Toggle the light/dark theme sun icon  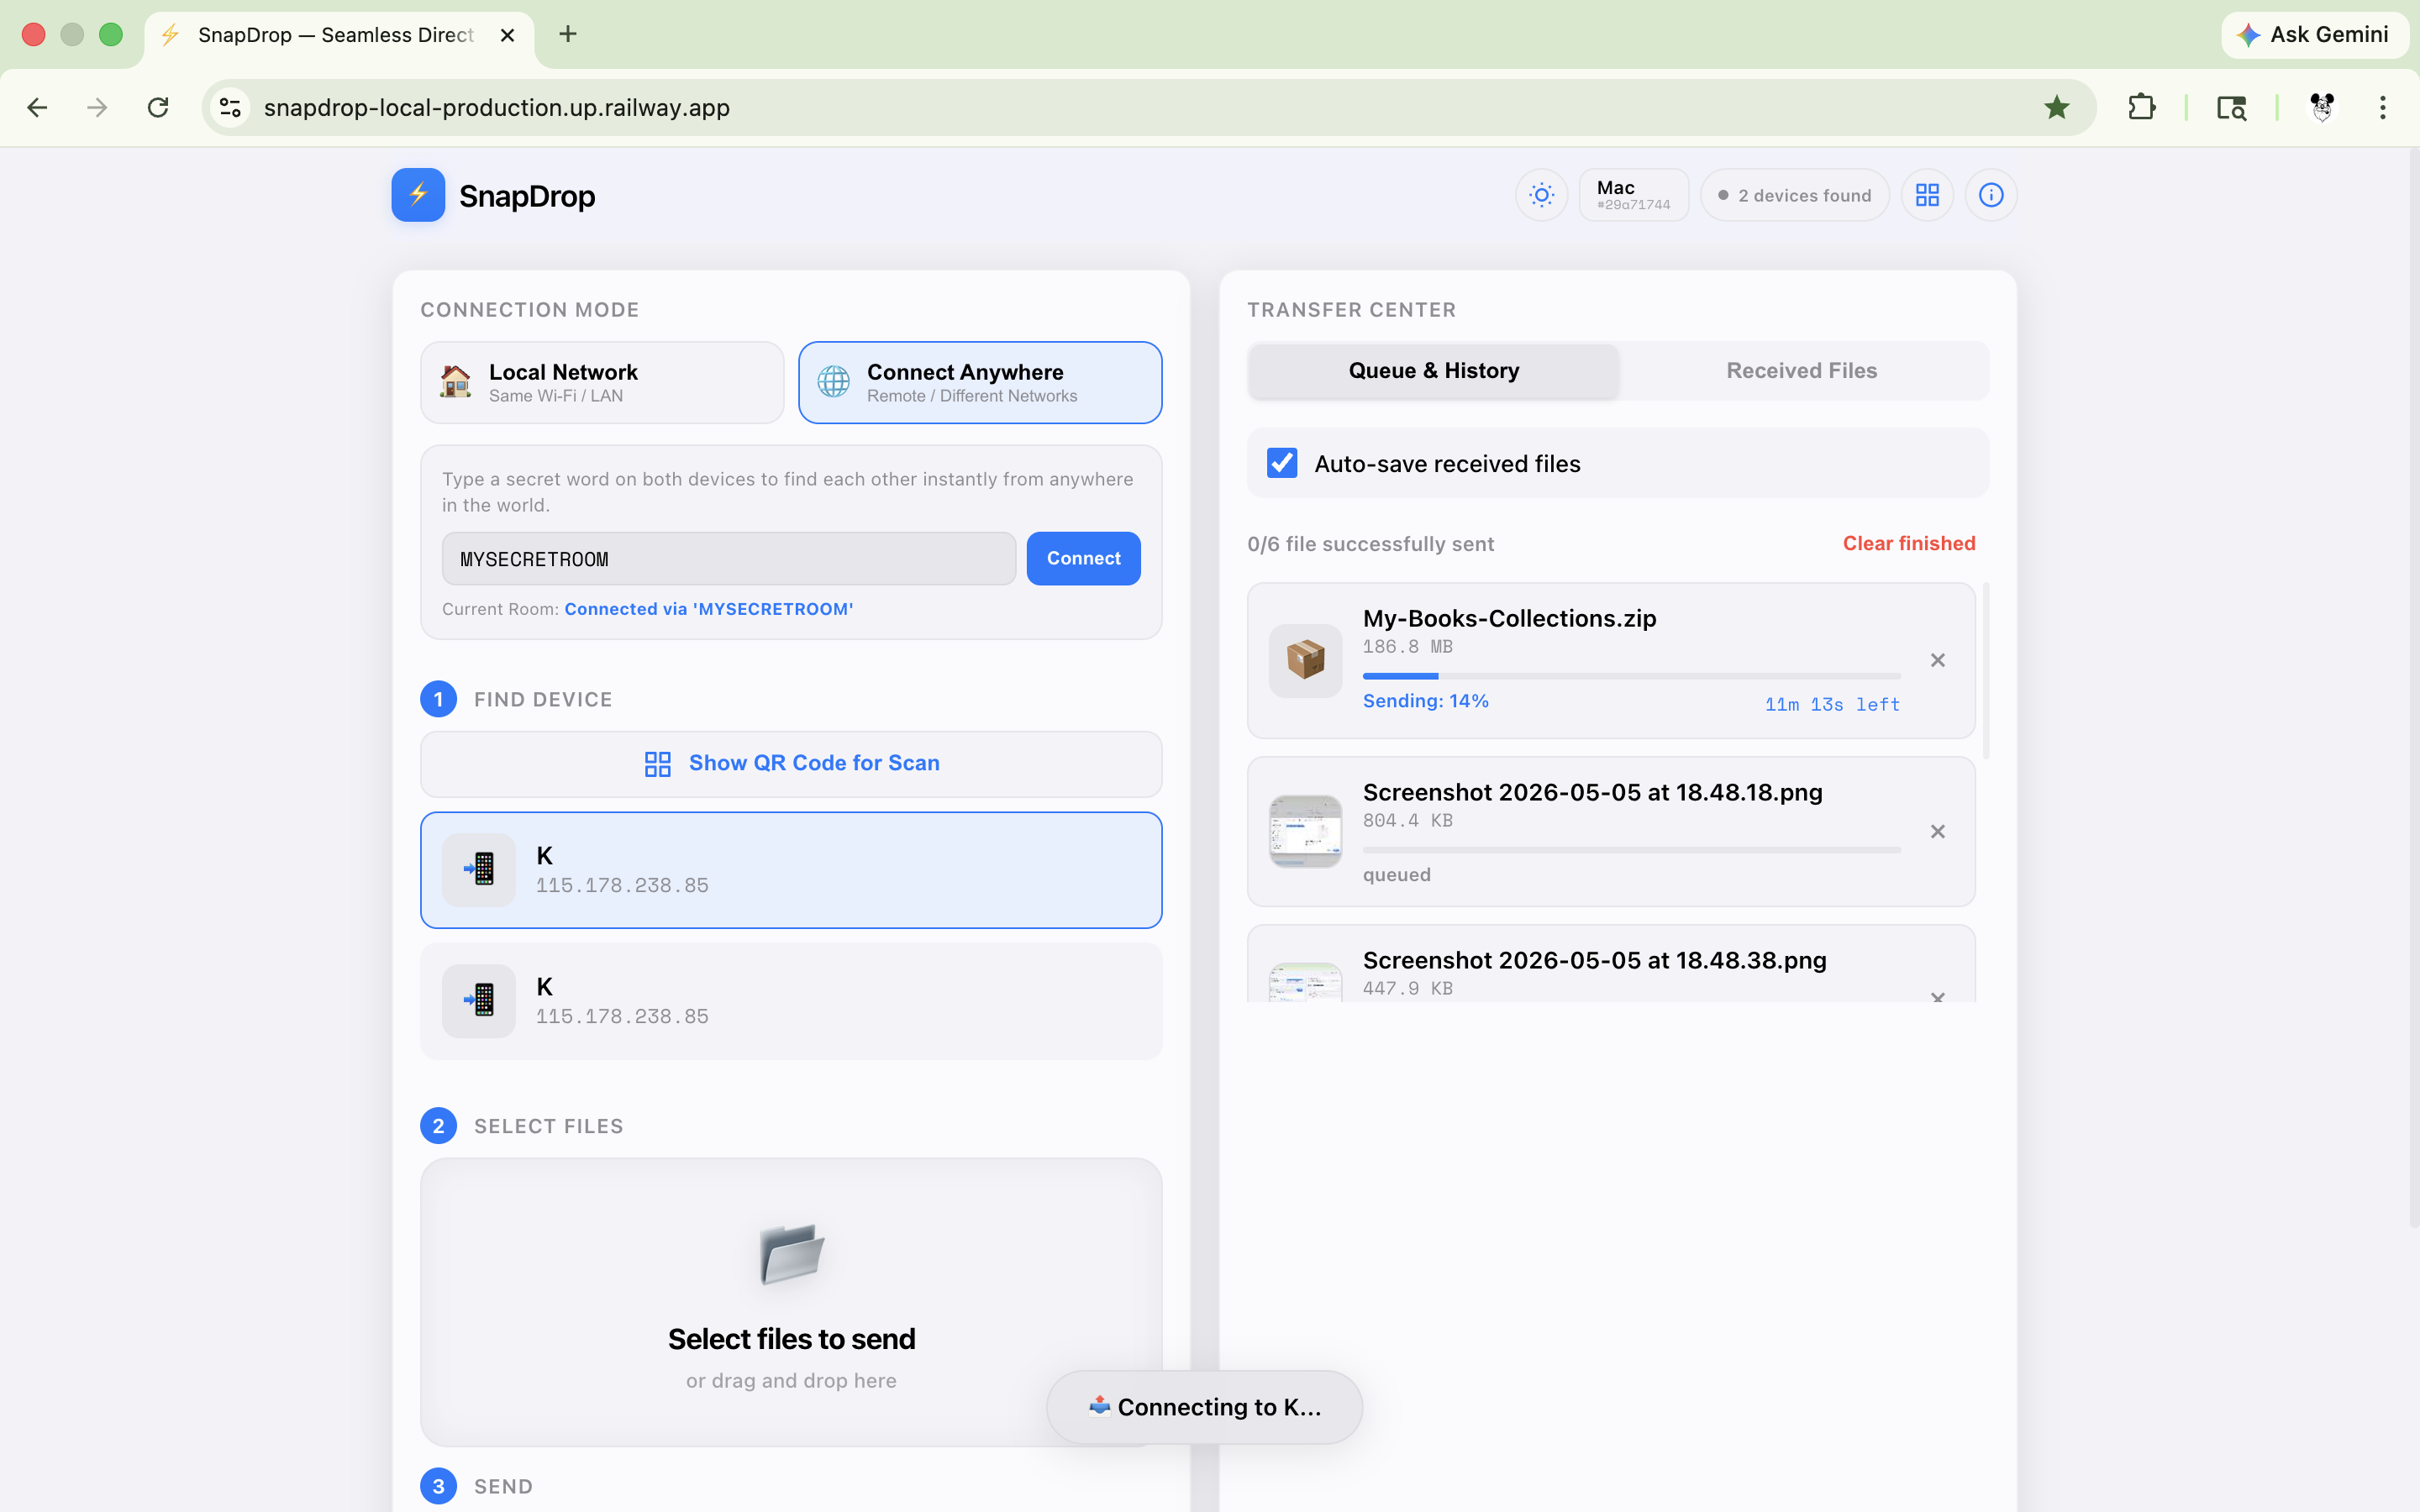pyautogui.click(x=1541, y=195)
